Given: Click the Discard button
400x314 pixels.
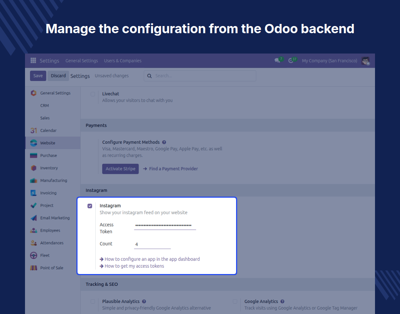Looking at the screenshot, I should coord(58,76).
